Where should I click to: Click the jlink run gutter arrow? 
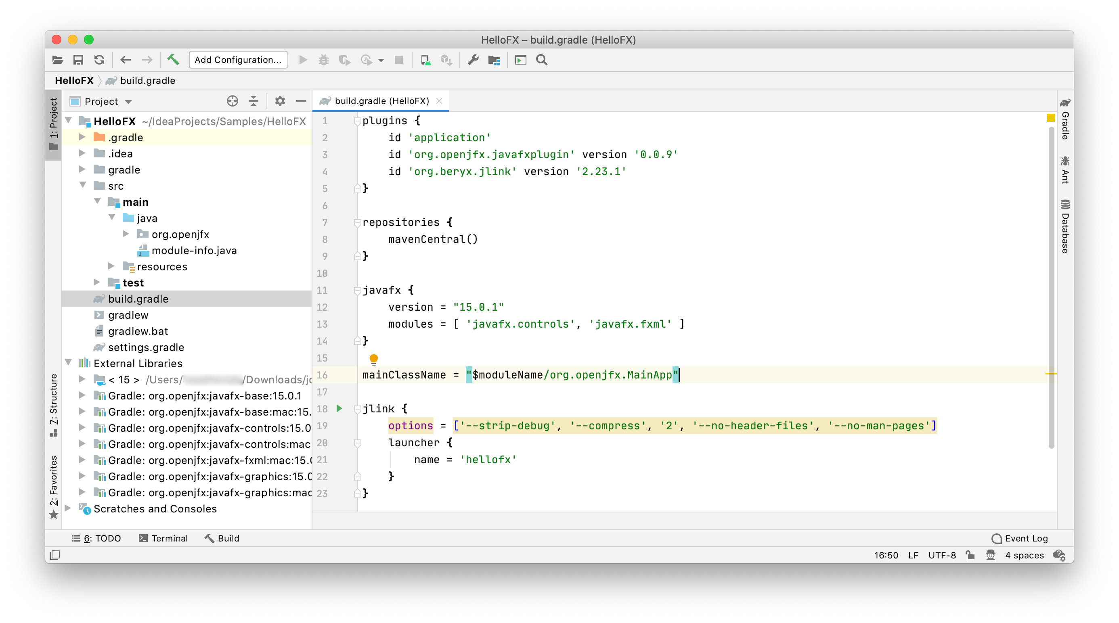tap(339, 408)
